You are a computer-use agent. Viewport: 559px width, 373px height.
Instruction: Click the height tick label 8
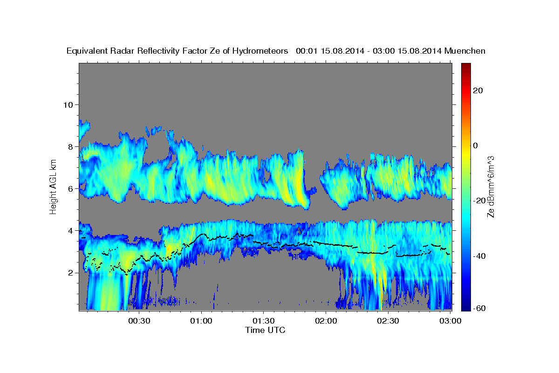coord(70,146)
